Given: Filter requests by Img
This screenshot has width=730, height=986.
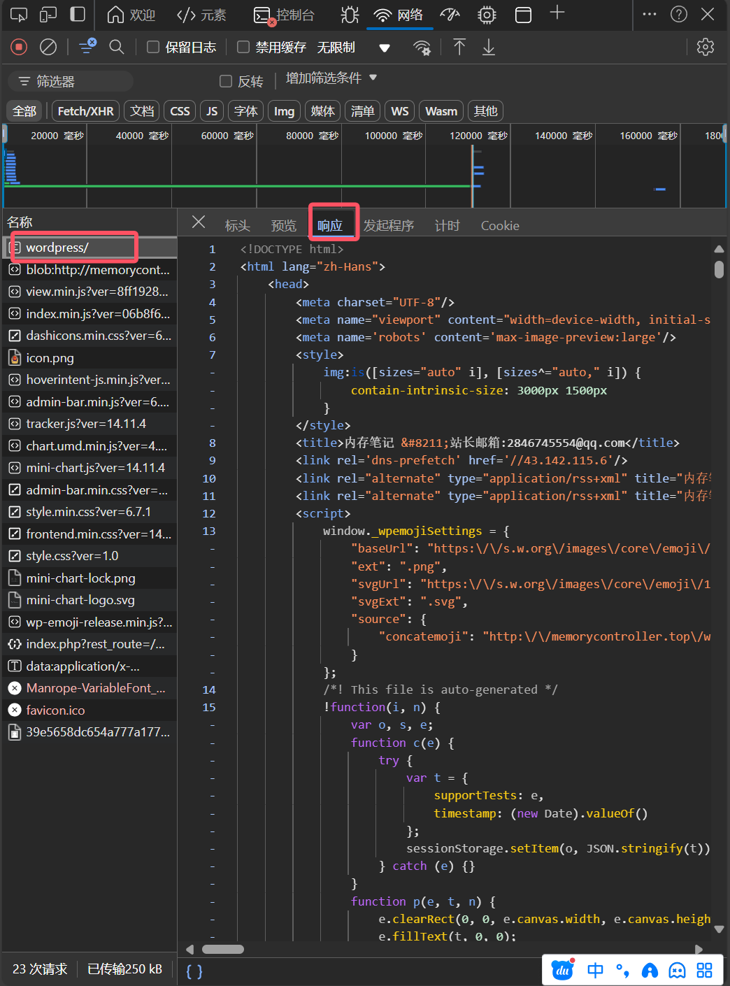Looking at the screenshot, I should coord(284,111).
